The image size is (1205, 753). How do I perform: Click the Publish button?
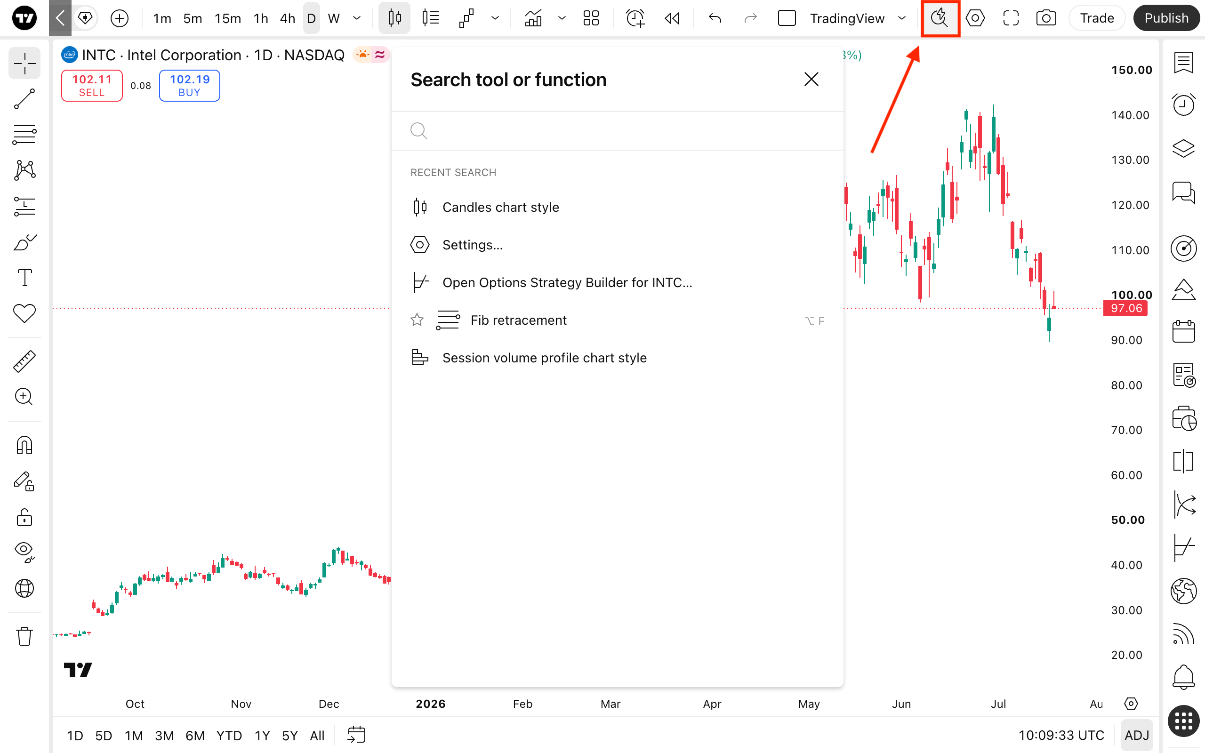[1166, 18]
